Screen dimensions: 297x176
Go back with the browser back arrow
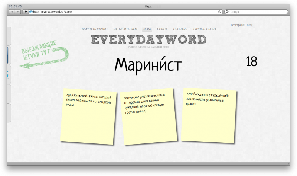[12, 12]
